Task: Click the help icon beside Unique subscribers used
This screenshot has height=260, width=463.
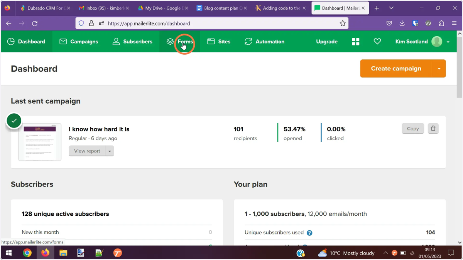Action: point(309,233)
